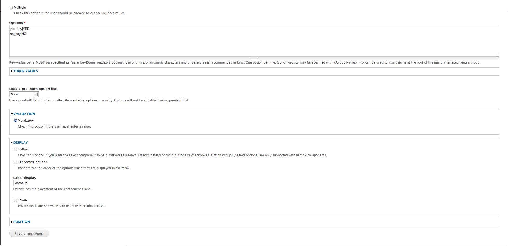Image resolution: width=508 pixels, height=246 pixels.
Task: Mark the field as Private
Action: click(15, 200)
